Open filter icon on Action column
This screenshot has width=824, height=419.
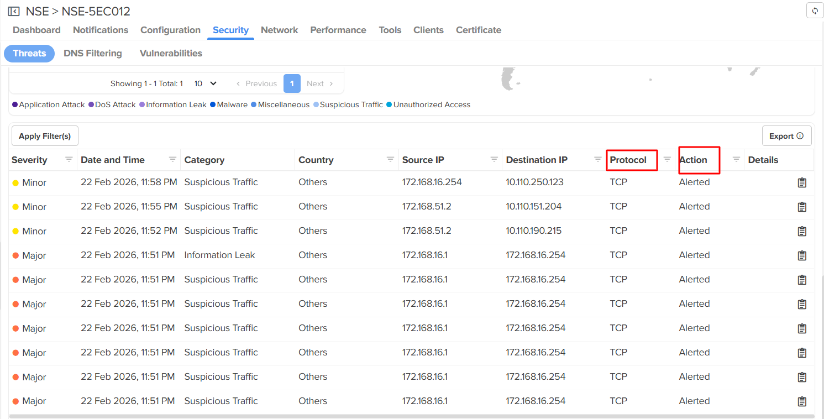pyautogui.click(x=736, y=160)
